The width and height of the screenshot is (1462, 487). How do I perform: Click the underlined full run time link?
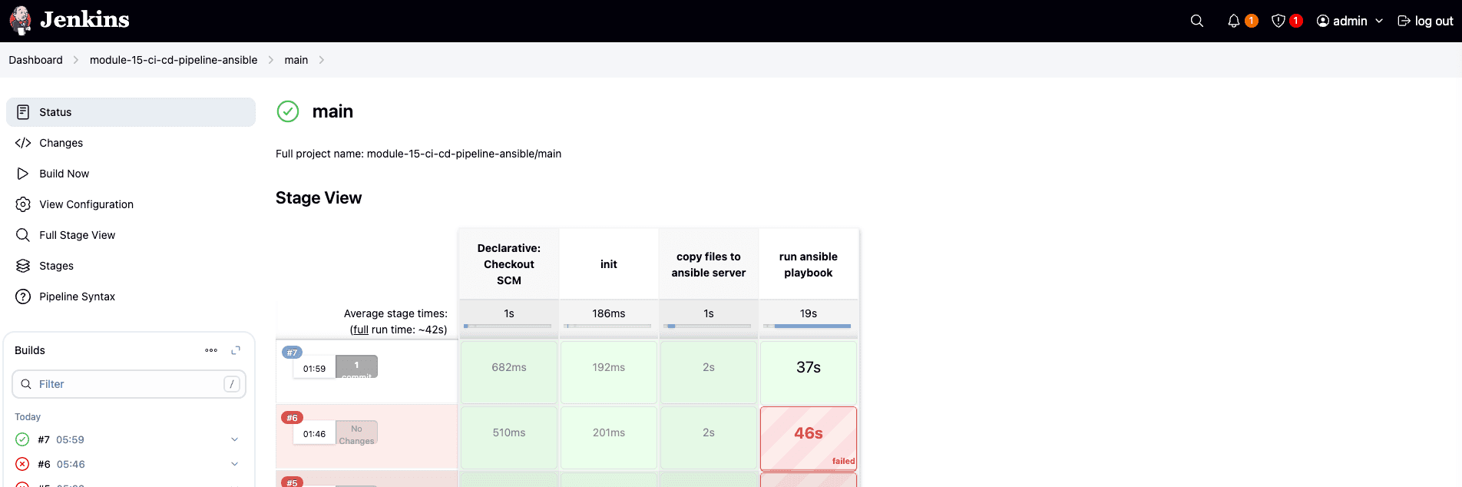click(x=360, y=330)
